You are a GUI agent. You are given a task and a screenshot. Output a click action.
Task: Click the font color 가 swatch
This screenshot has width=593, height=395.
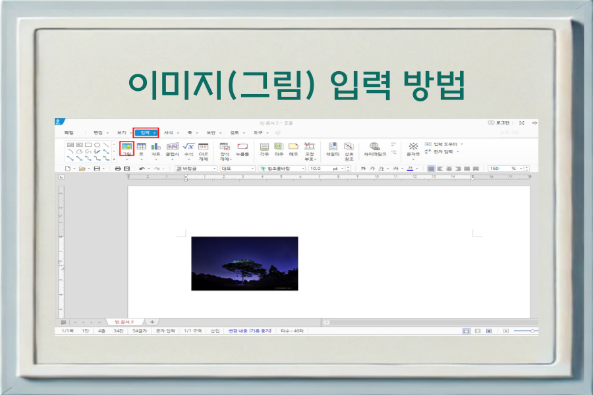pos(410,169)
